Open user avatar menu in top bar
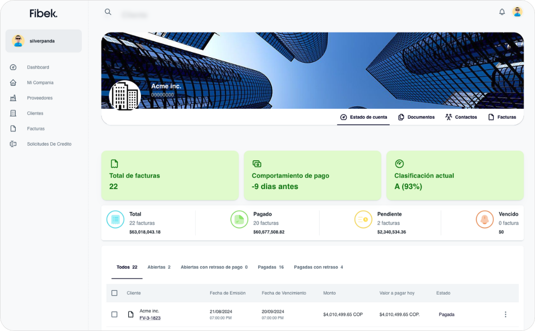The height and width of the screenshot is (331, 535). click(x=517, y=12)
